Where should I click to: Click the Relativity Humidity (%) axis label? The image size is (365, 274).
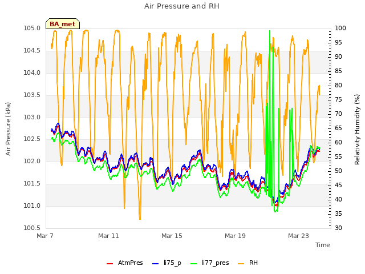[x=357, y=130]
